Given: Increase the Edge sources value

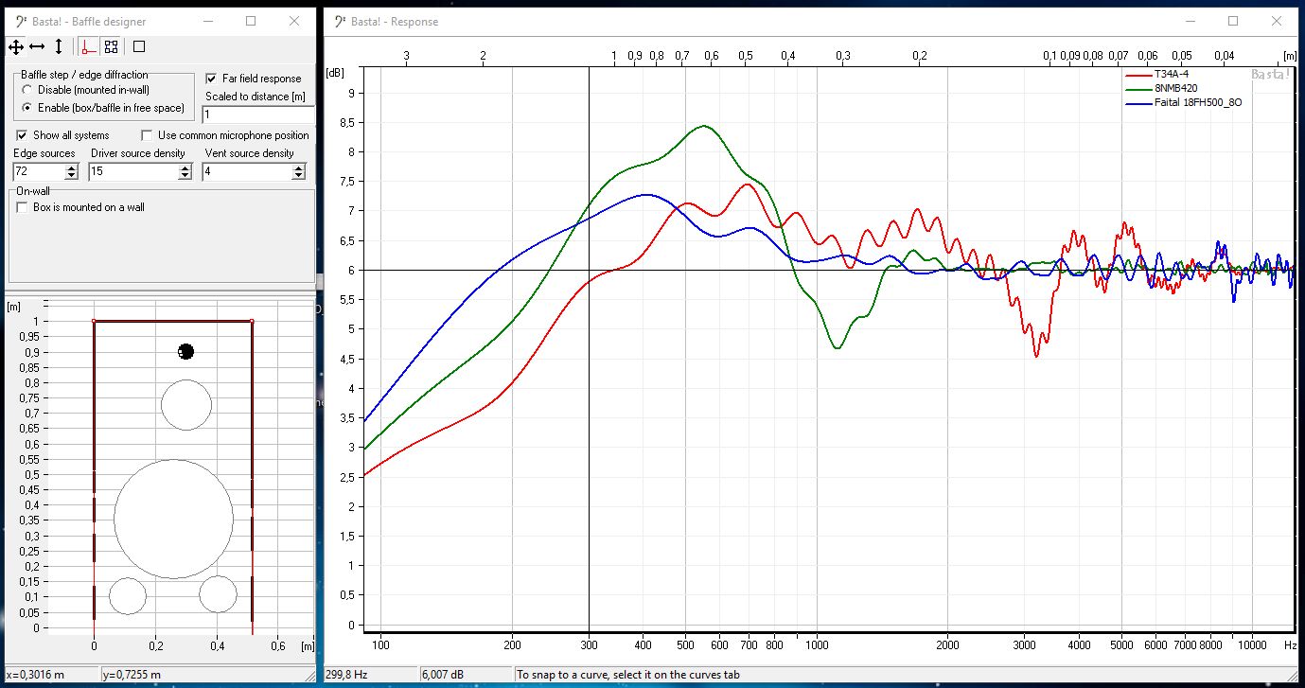Looking at the screenshot, I should [71, 168].
